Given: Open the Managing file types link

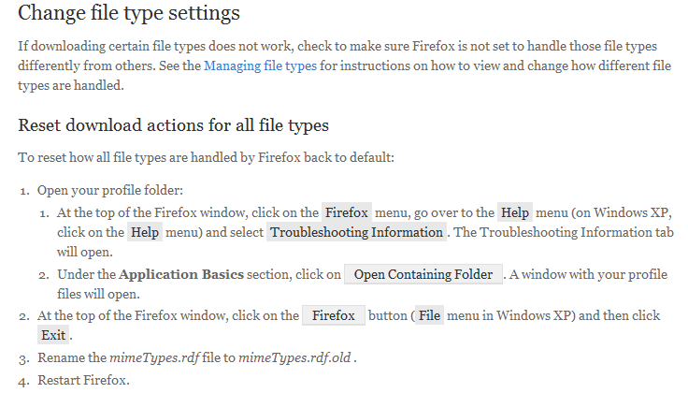Looking at the screenshot, I should (x=260, y=65).
